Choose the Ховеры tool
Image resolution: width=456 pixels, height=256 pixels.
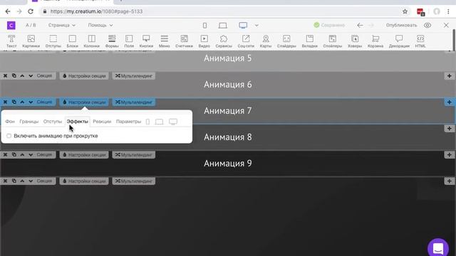click(355, 41)
